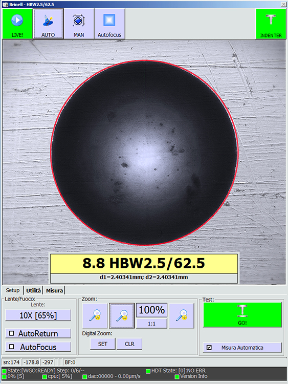
Task: Reset zoom with the 1:1 button
Action: coord(151,324)
